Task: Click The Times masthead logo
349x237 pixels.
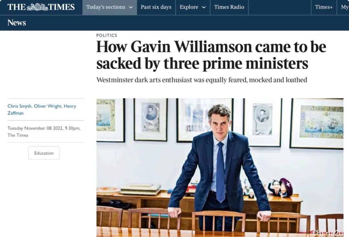Action: [x=41, y=7]
